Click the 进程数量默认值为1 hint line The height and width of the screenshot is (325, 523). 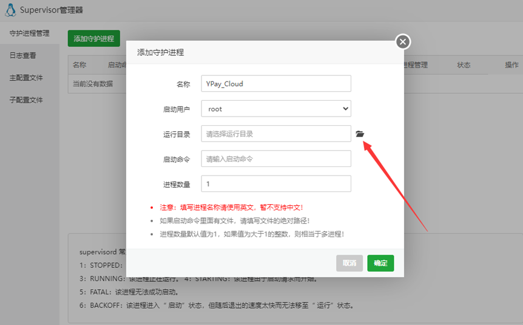(x=252, y=234)
